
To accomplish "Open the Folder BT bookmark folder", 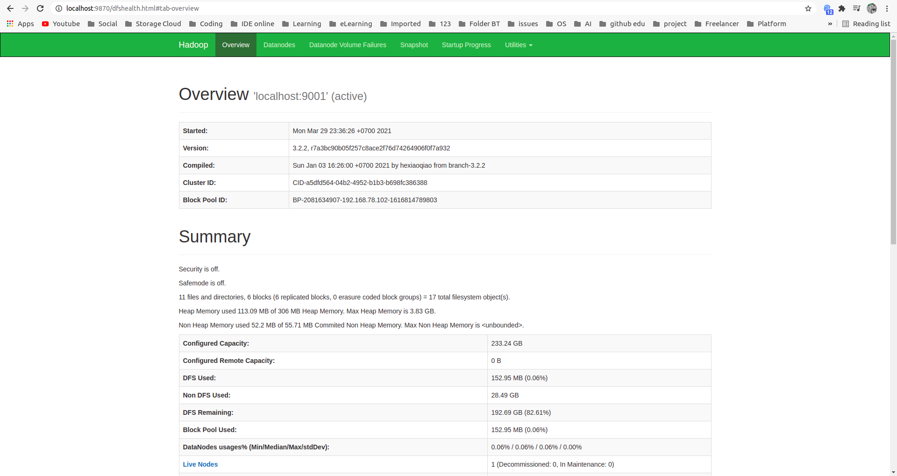I will 479,24.
